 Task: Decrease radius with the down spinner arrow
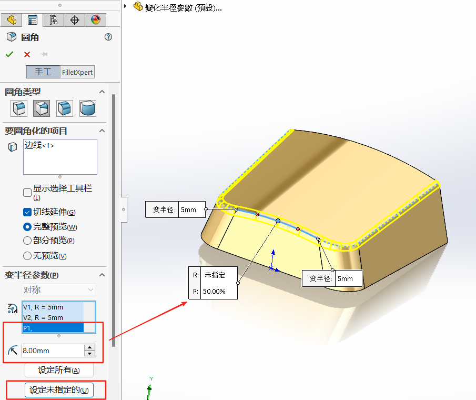click(90, 354)
